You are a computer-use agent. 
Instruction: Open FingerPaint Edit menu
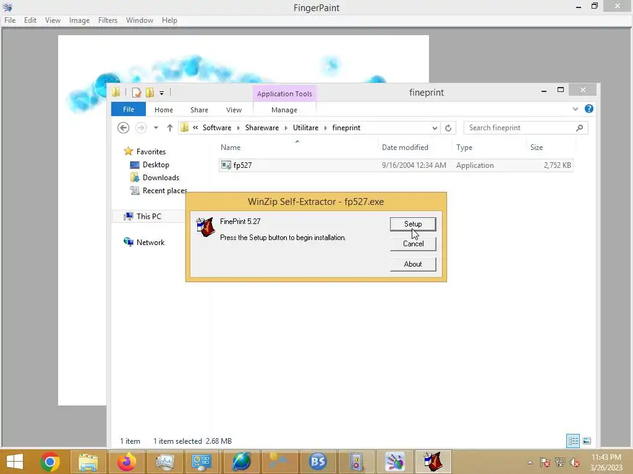point(30,20)
